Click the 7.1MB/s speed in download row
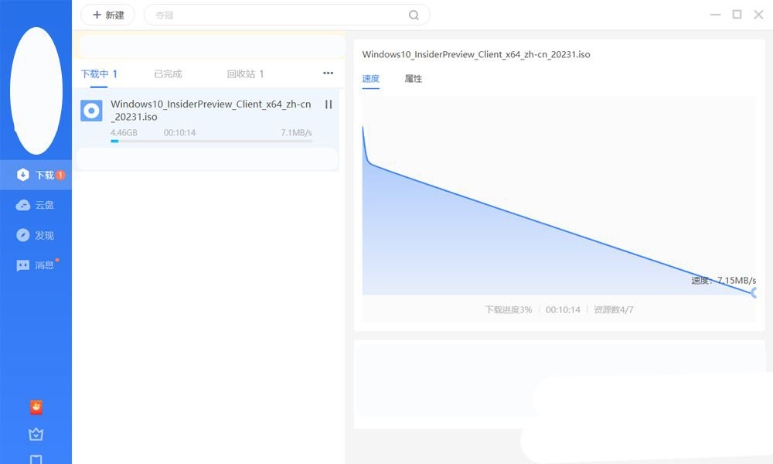773x464 pixels. tap(296, 133)
